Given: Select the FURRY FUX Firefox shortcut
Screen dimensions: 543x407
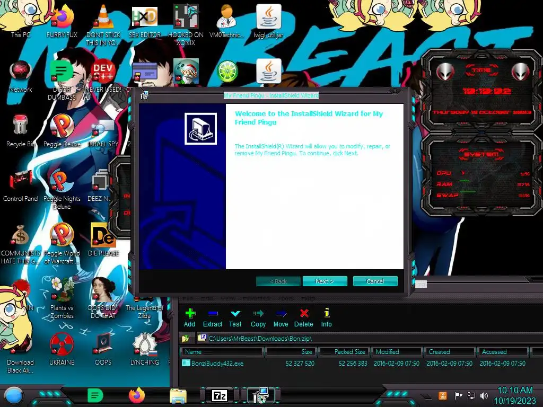Looking at the screenshot, I should 62,21.
